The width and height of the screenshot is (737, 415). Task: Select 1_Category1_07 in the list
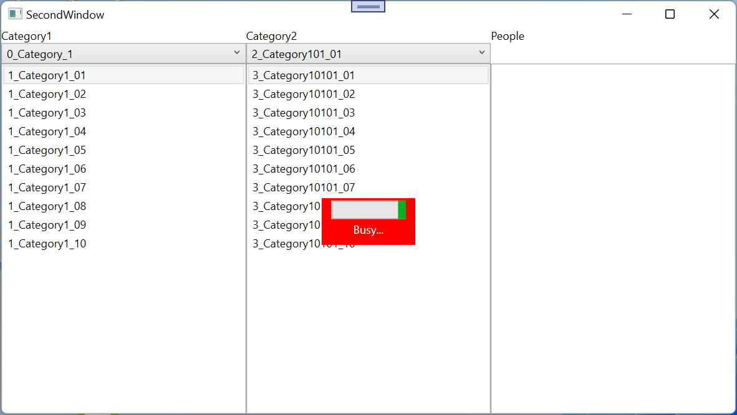(123, 188)
